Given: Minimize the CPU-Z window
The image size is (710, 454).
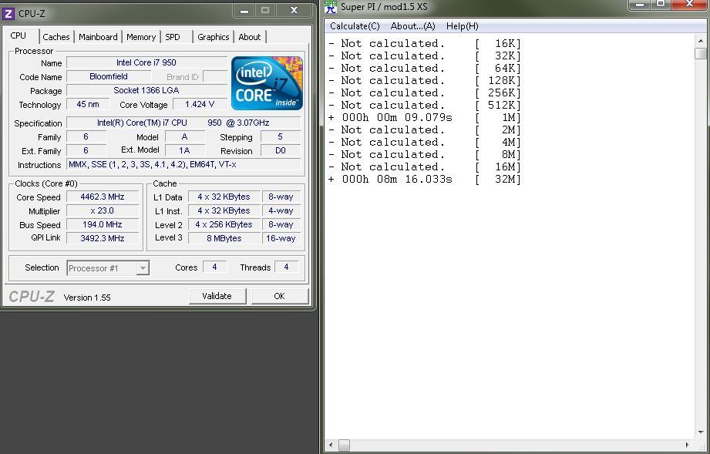Looking at the screenshot, I should [x=244, y=11].
